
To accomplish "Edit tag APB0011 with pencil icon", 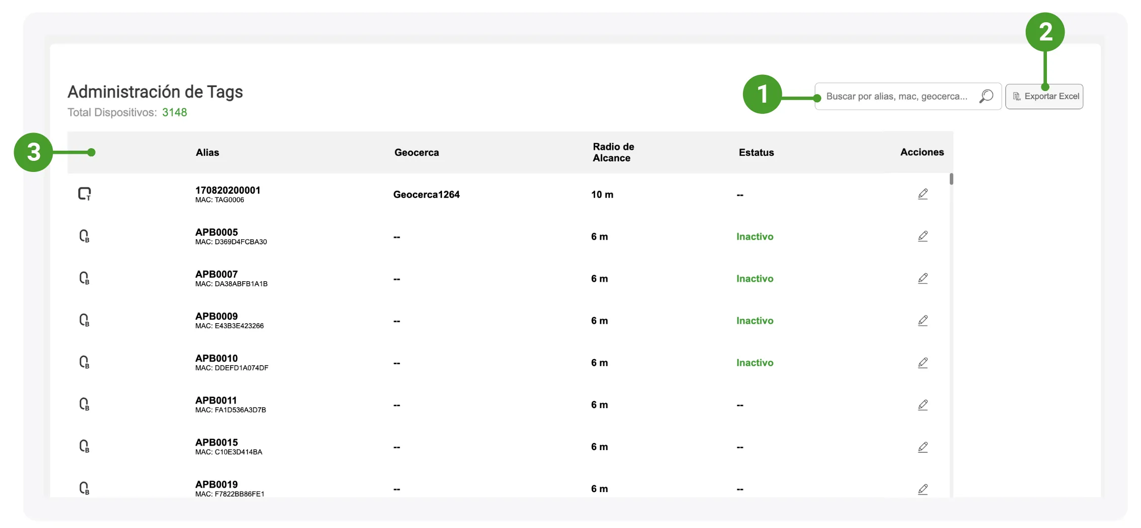I will (x=923, y=405).
